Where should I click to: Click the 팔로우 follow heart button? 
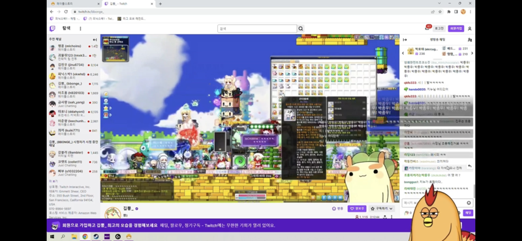[357, 208]
